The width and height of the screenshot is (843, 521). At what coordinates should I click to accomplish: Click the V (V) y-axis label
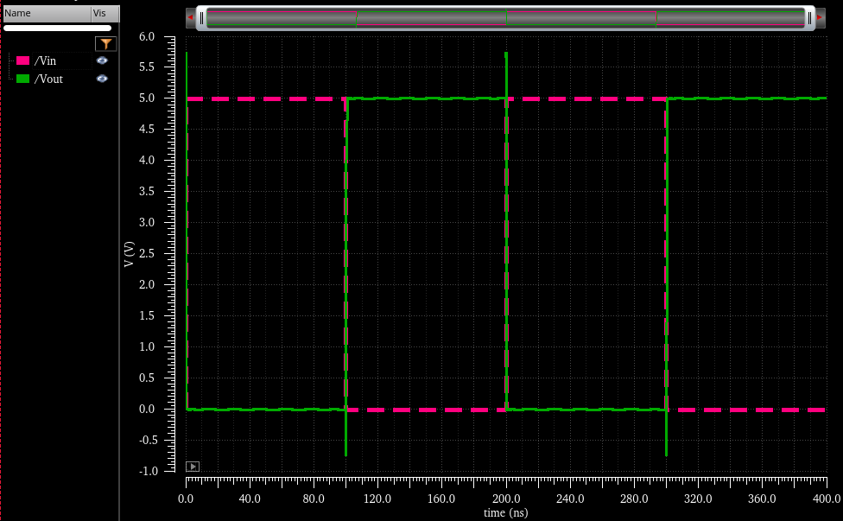pos(129,254)
